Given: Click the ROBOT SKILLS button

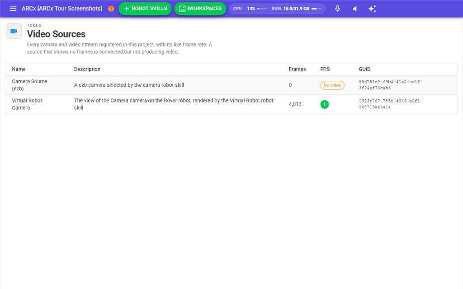Looking at the screenshot, I should pos(145,9).
